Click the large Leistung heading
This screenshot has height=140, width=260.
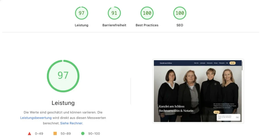click(x=63, y=103)
